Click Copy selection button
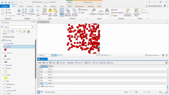 coord(110,63)
